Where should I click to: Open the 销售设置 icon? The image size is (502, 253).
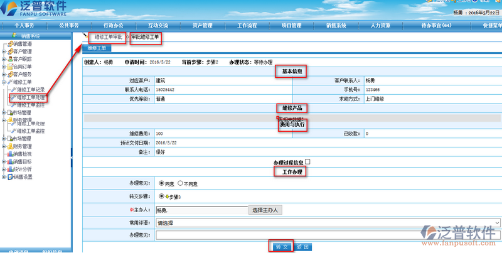(x=9, y=177)
